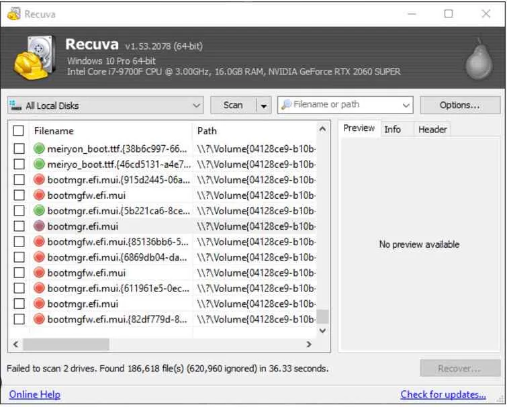This screenshot has height=407, width=507.
Task: Click the Recuva hard hat logo icon
Action: 31,58
